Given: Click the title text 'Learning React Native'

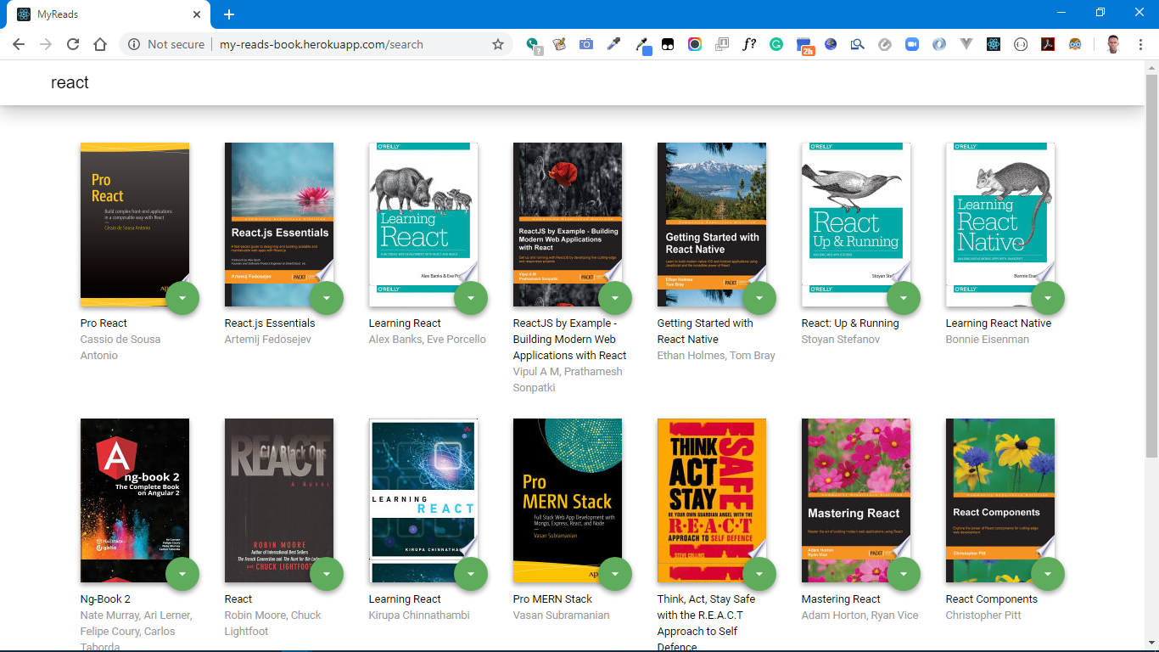Looking at the screenshot, I should click(999, 323).
